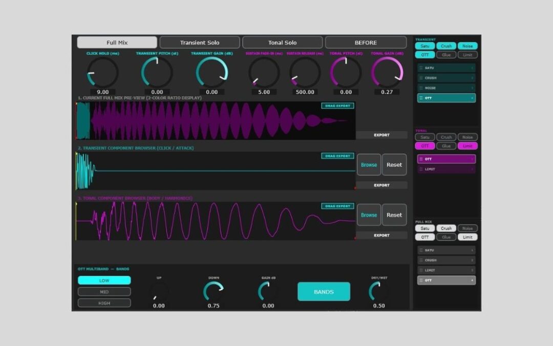Disable Limit effect in Full Mix section
The height and width of the screenshot is (346, 553).
[x=467, y=237]
